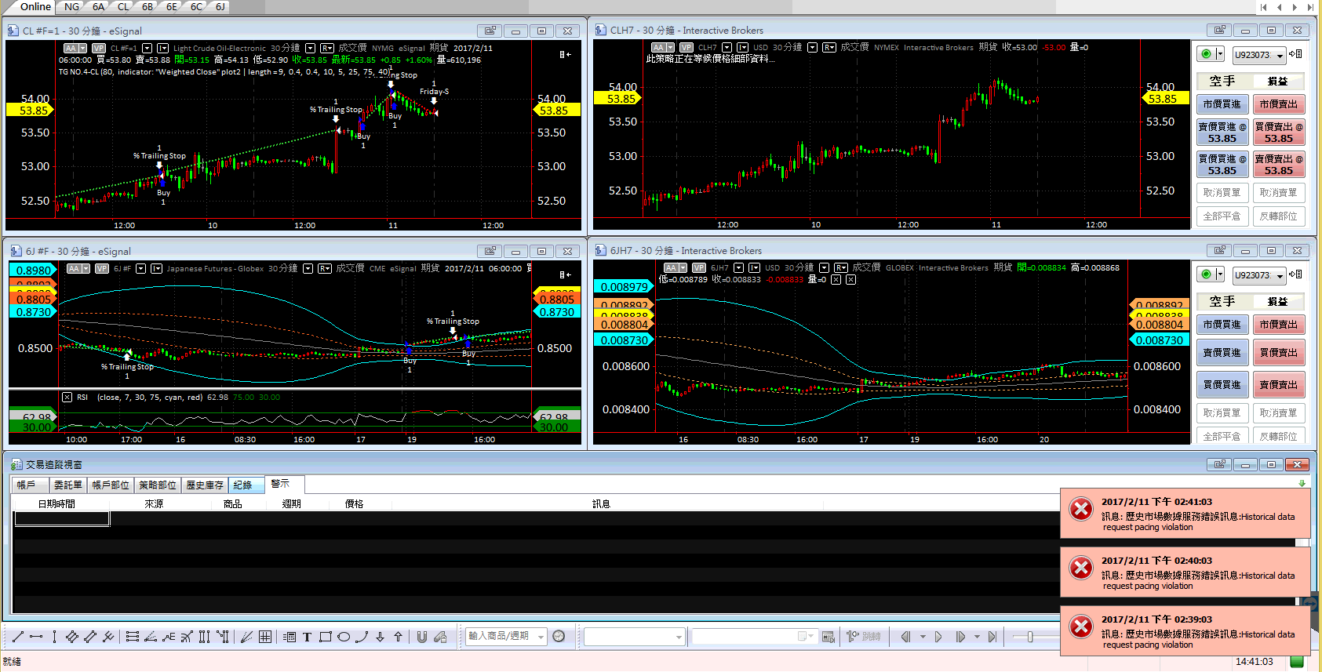
Task: Click 全部平倉 in CLH7 order panel
Action: point(1222,216)
